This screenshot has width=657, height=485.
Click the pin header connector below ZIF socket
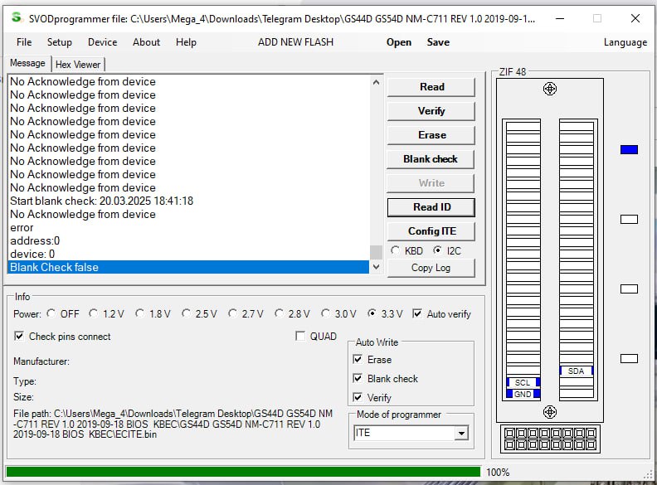[x=548, y=439]
